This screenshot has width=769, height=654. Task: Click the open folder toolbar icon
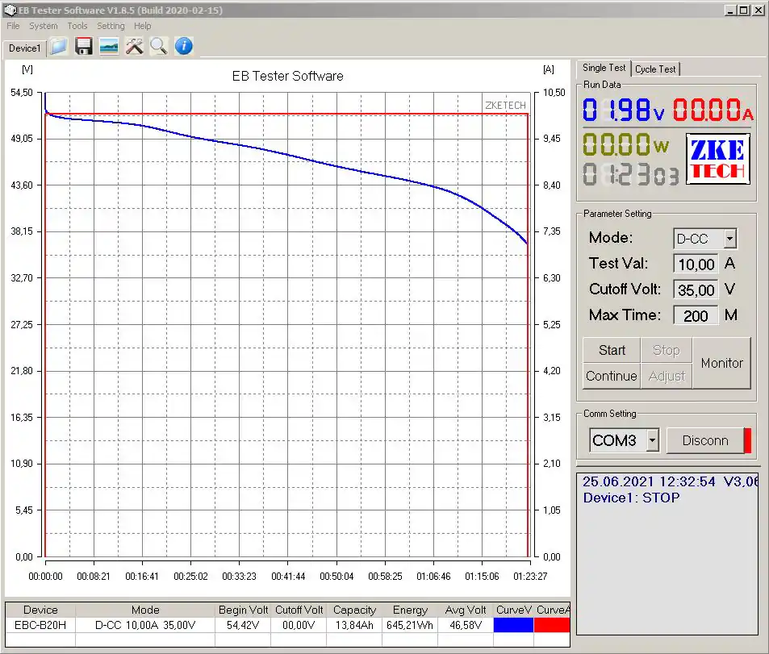tap(58, 47)
